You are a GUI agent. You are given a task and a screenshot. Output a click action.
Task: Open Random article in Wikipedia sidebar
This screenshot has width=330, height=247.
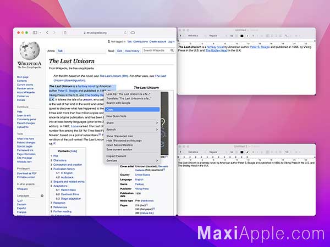point(25,88)
